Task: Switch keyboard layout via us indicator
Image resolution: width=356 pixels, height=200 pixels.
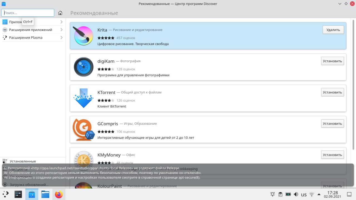Action: point(304,194)
